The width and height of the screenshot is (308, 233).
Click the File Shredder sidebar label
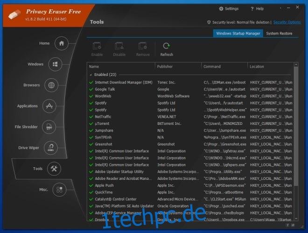26,127
